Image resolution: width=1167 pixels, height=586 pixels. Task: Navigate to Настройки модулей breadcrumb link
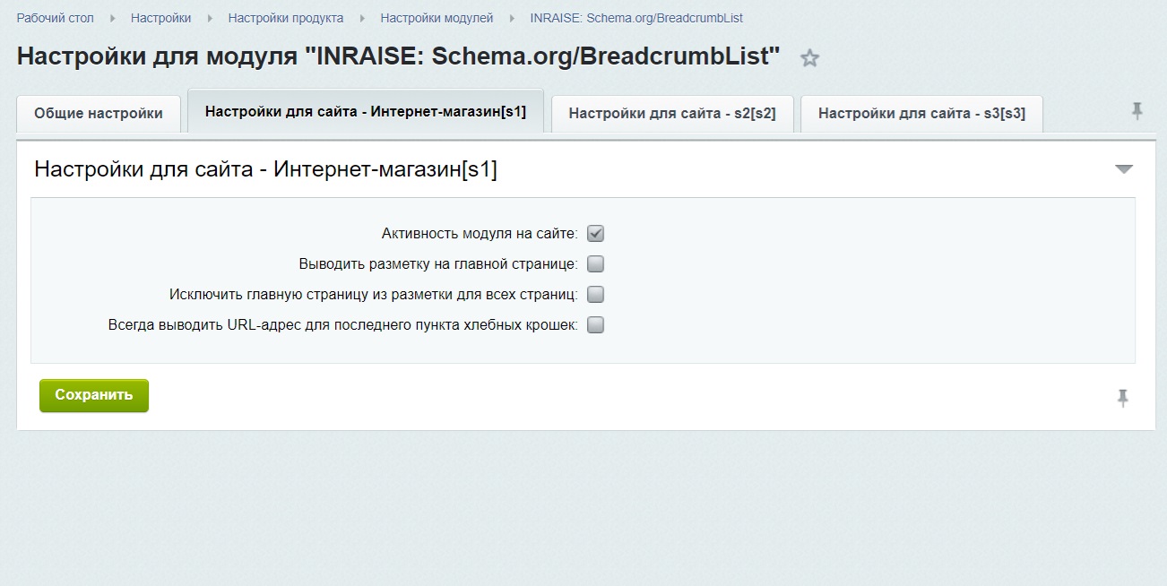click(x=437, y=18)
